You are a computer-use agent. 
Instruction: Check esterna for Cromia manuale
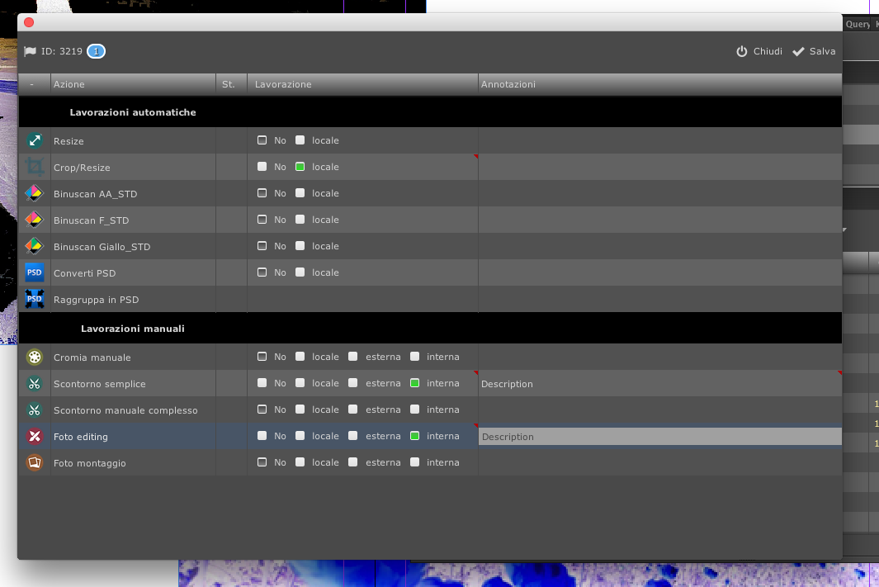[353, 357]
